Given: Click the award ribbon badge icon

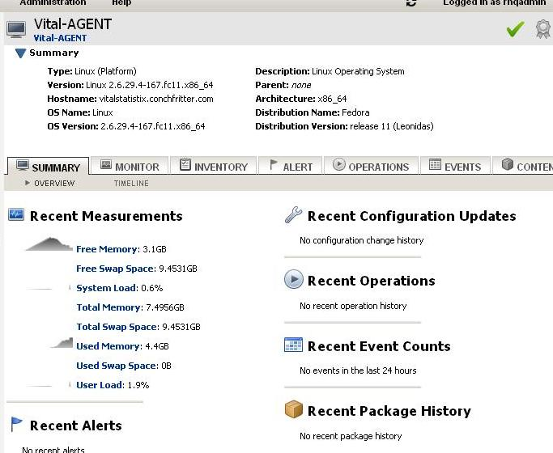Looking at the screenshot, I should 543,29.
